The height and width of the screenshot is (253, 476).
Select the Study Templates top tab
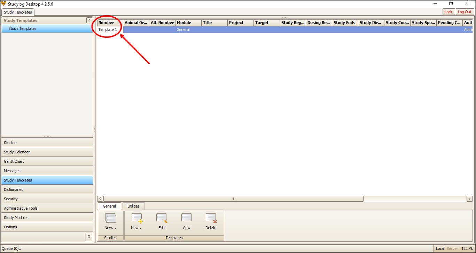point(18,12)
